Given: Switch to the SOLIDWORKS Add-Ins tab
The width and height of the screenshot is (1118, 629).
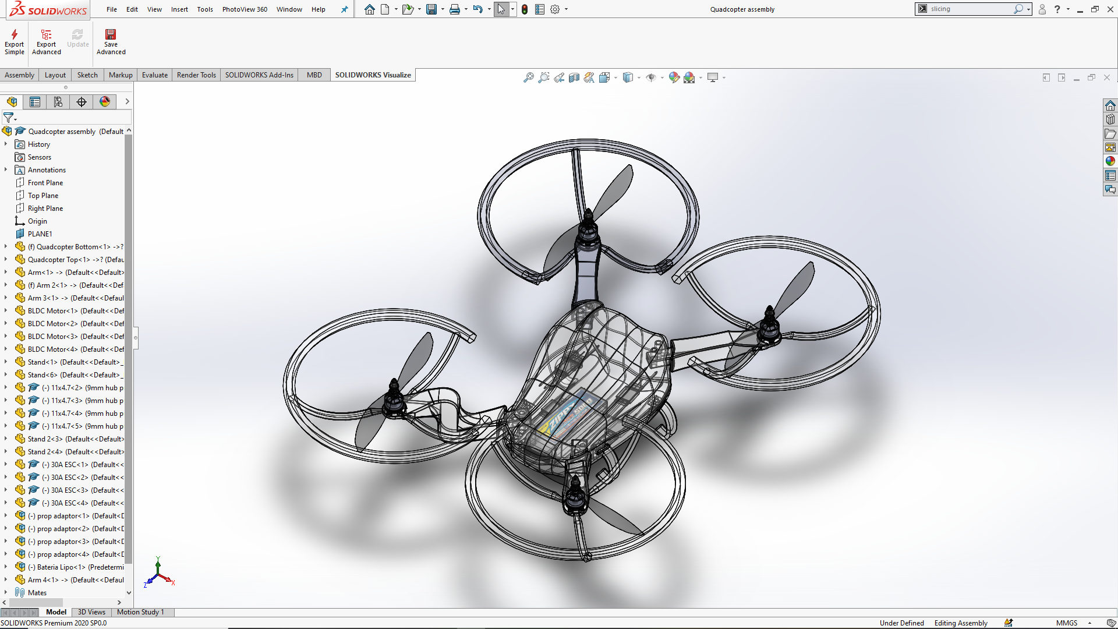Looking at the screenshot, I should pos(259,75).
